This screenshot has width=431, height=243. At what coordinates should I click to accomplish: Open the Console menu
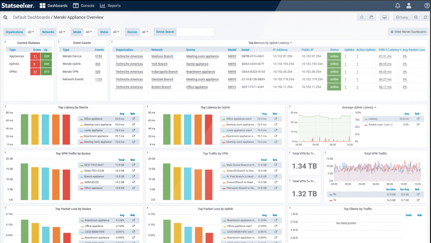pyautogui.click(x=84, y=5)
